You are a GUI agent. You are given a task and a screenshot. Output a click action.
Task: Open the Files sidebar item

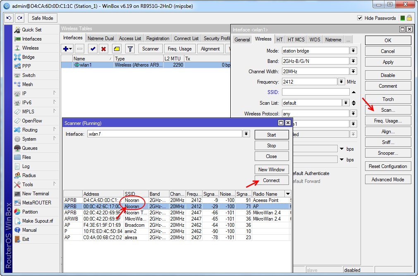26,157
